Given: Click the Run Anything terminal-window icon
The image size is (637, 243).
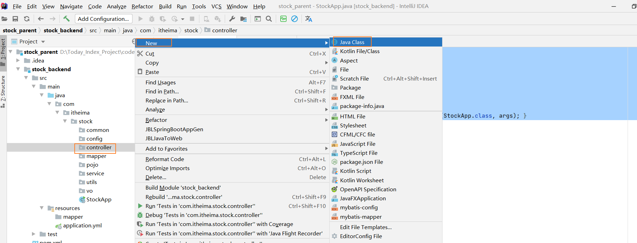Looking at the screenshot, I should (258, 19).
